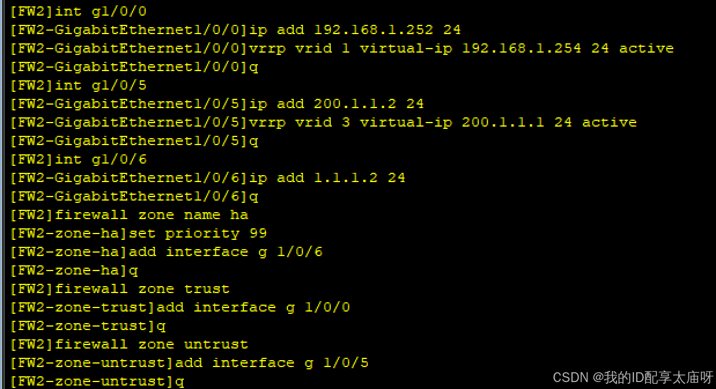Image resolution: width=716 pixels, height=389 pixels.
Task: Click the virtual IP 200.1.1.1
Action: point(503,123)
